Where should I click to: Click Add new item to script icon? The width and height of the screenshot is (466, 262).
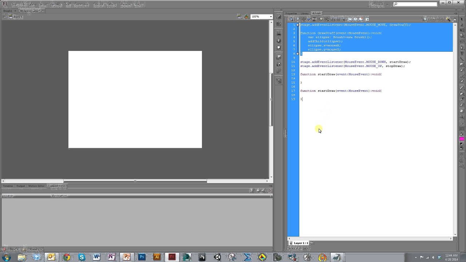click(291, 19)
